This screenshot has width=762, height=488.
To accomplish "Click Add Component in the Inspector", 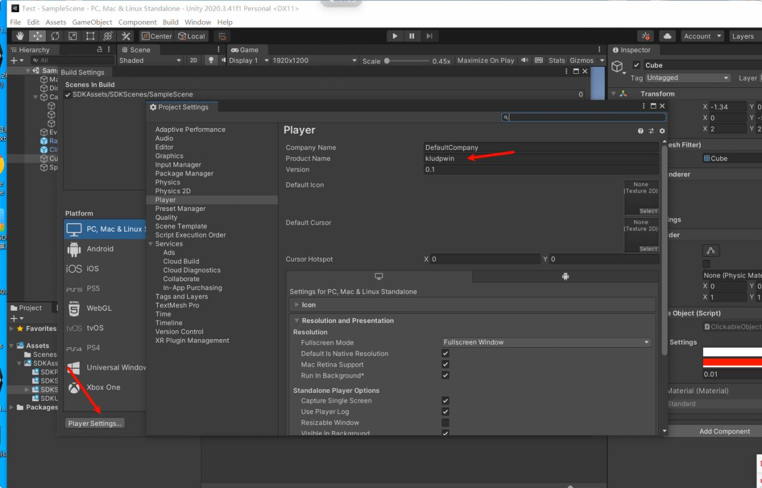I will tap(726, 431).
